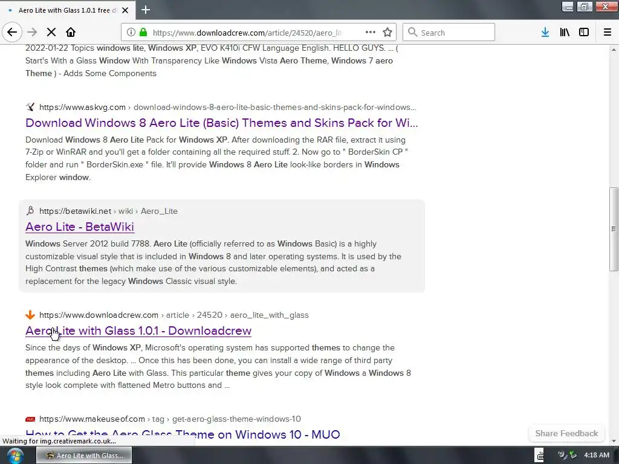This screenshot has height=464, width=619.
Task: Toggle the sidebar view
Action: pyautogui.click(x=584, y=33)
